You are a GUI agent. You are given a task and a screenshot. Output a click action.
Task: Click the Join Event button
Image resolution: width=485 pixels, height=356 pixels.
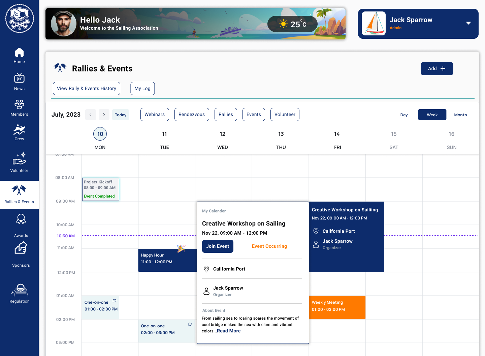[x=218, y=246]
